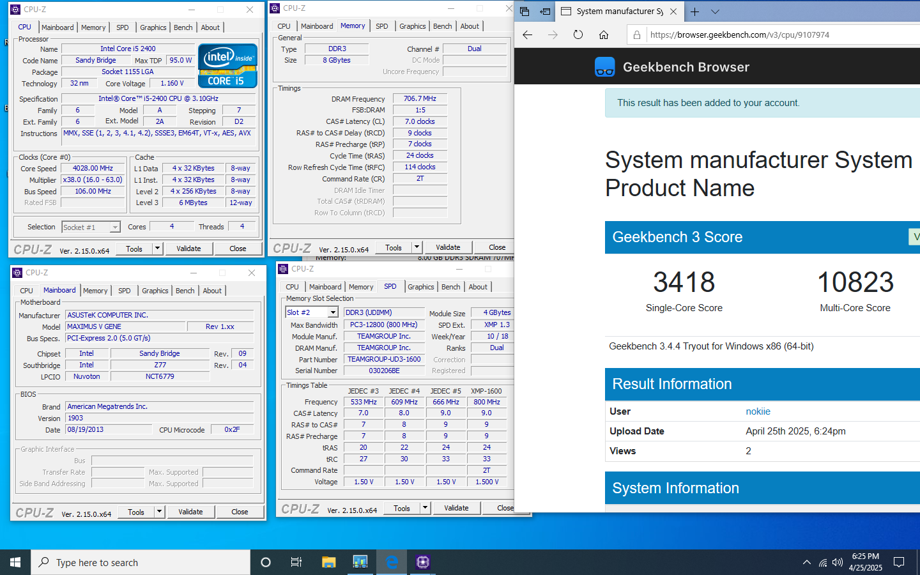Open Tools dropdown arrow in CPU-Z Memory window

[x=417, y=247]
